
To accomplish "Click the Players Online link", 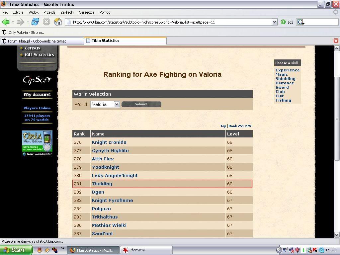I will point(37,108).
